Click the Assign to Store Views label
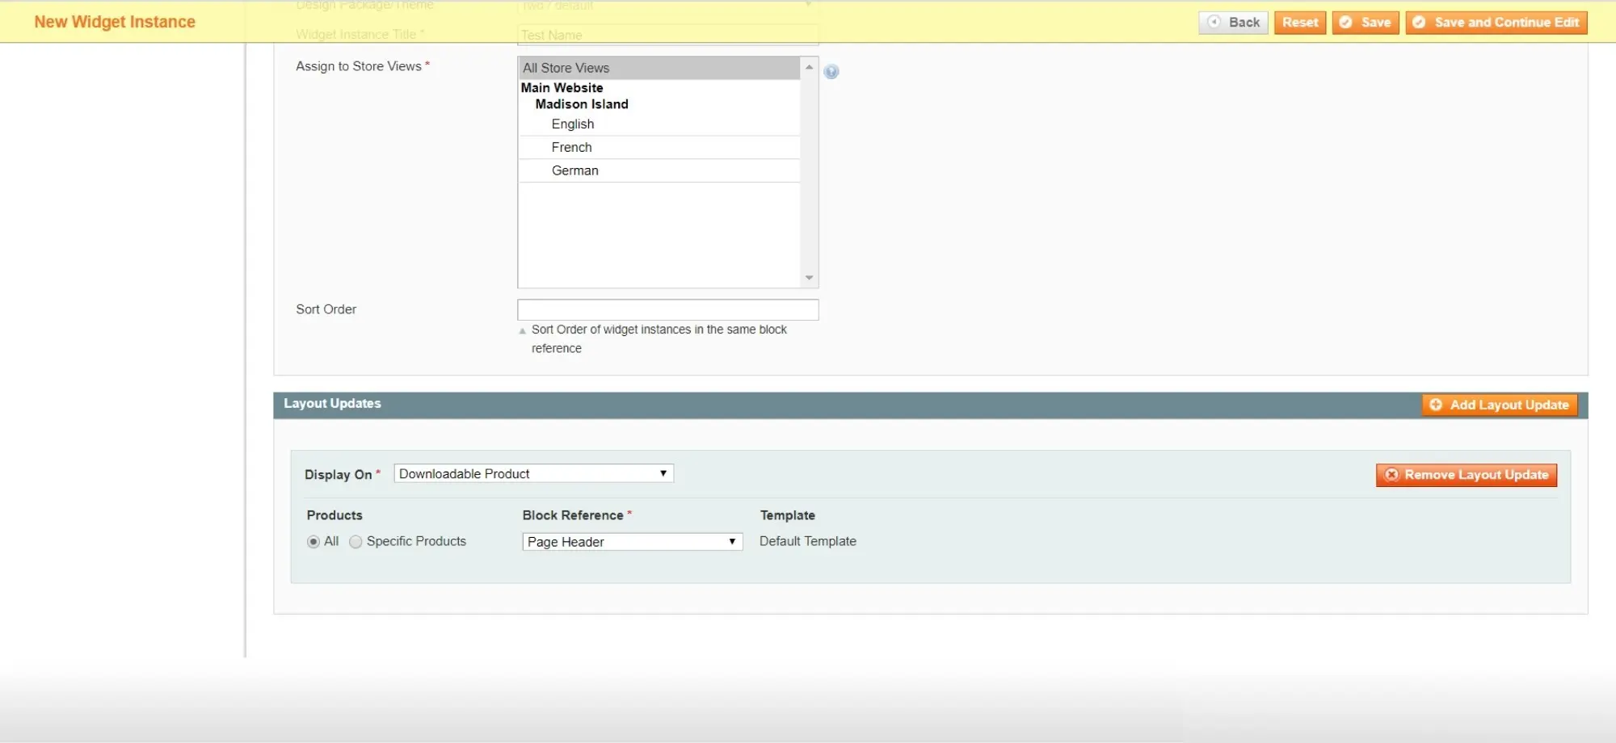Image resolution: width=1616 pixels, height=743 pixels. point(359,66)
